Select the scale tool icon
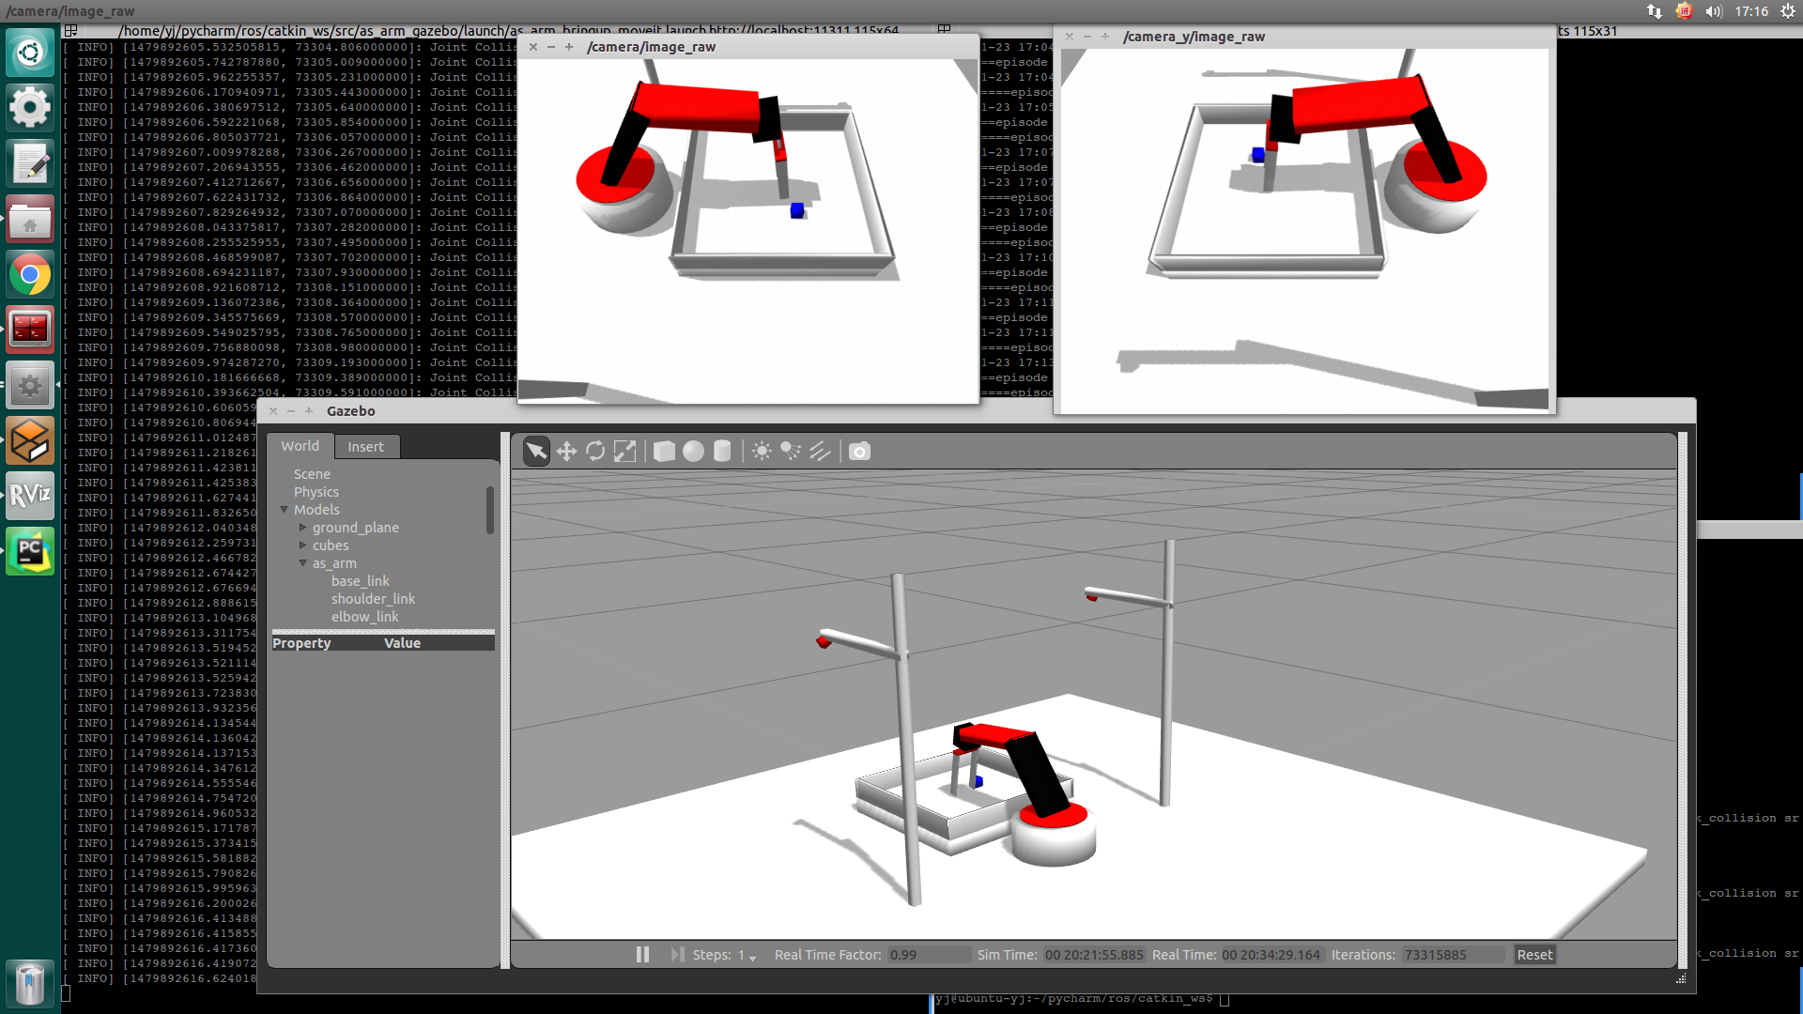1803x1014 pixels. coord(624,451)
